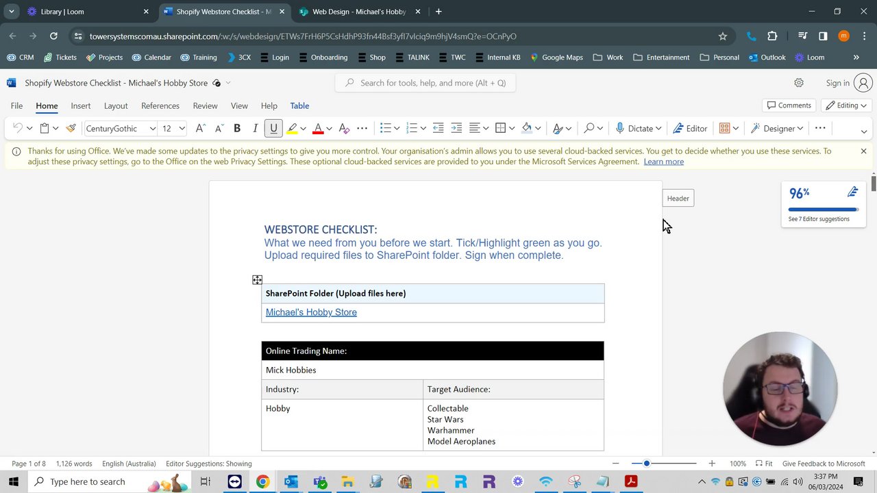877x493 pixels.
Task: Click the shading paint bucket icon
Action: pyautogui.click(x=527, y=128)
